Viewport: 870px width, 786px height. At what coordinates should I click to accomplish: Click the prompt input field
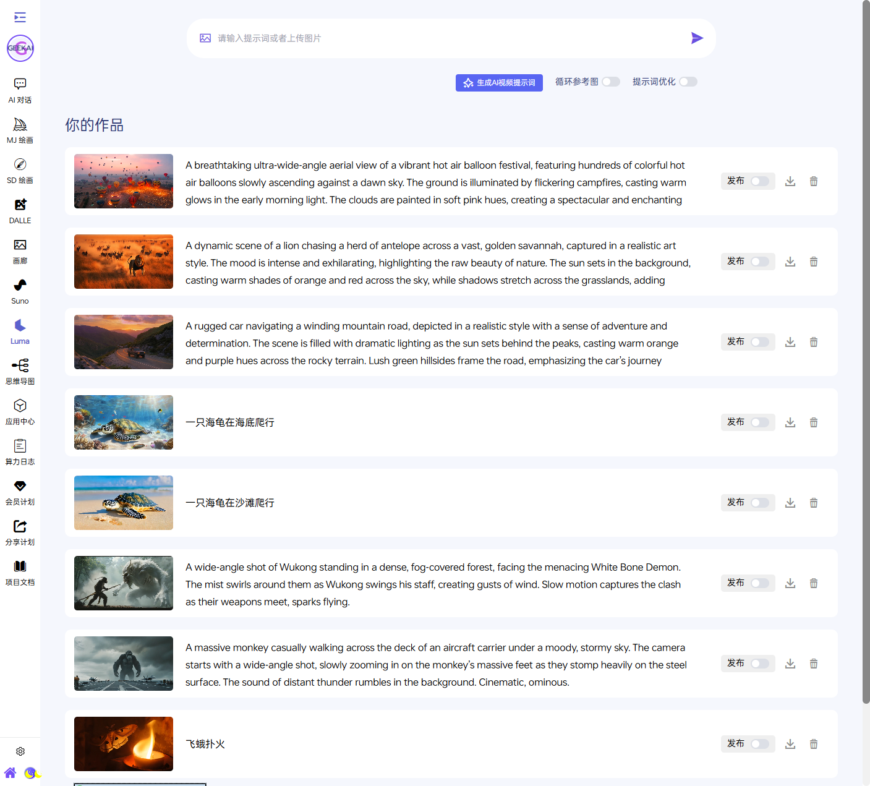click(445, 38)
